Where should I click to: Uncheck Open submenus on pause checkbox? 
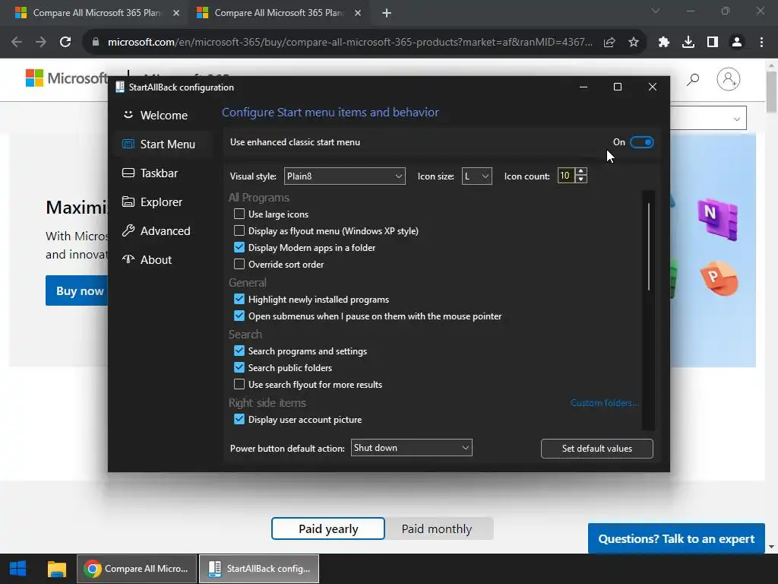(x=239, y=316)
